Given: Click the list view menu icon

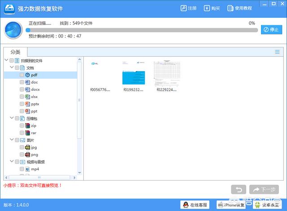Looking at the screenshot, I should [x=277, y=52].
